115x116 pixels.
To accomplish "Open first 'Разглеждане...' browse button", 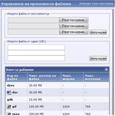I will coord(74,20).
